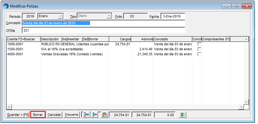Click the difference total 0.00
The image size is (258, 124).
click(165, 115)
